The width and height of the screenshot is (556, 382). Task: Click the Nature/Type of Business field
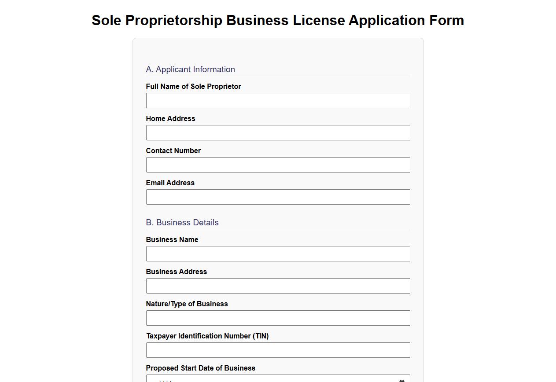tap(278, 318)
